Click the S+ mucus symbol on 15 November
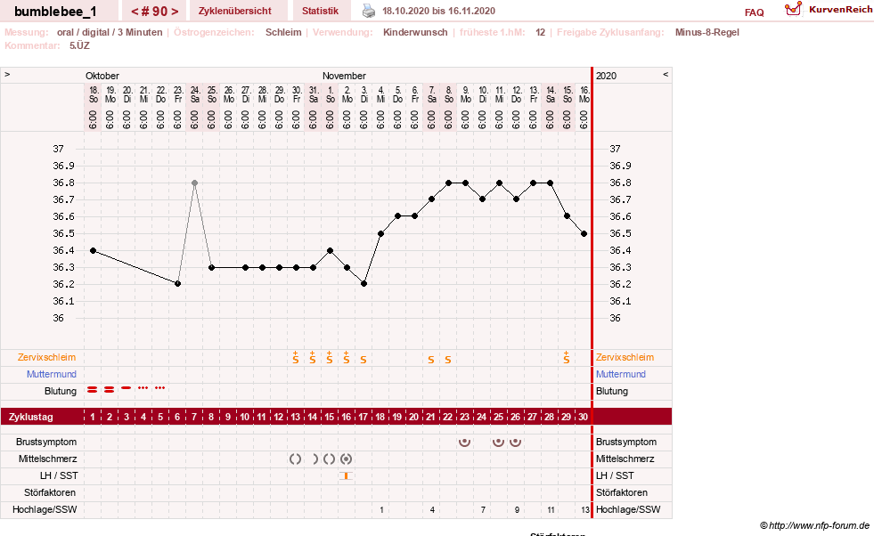The height and width of the screenshot is (536, 874). [567, 357]
